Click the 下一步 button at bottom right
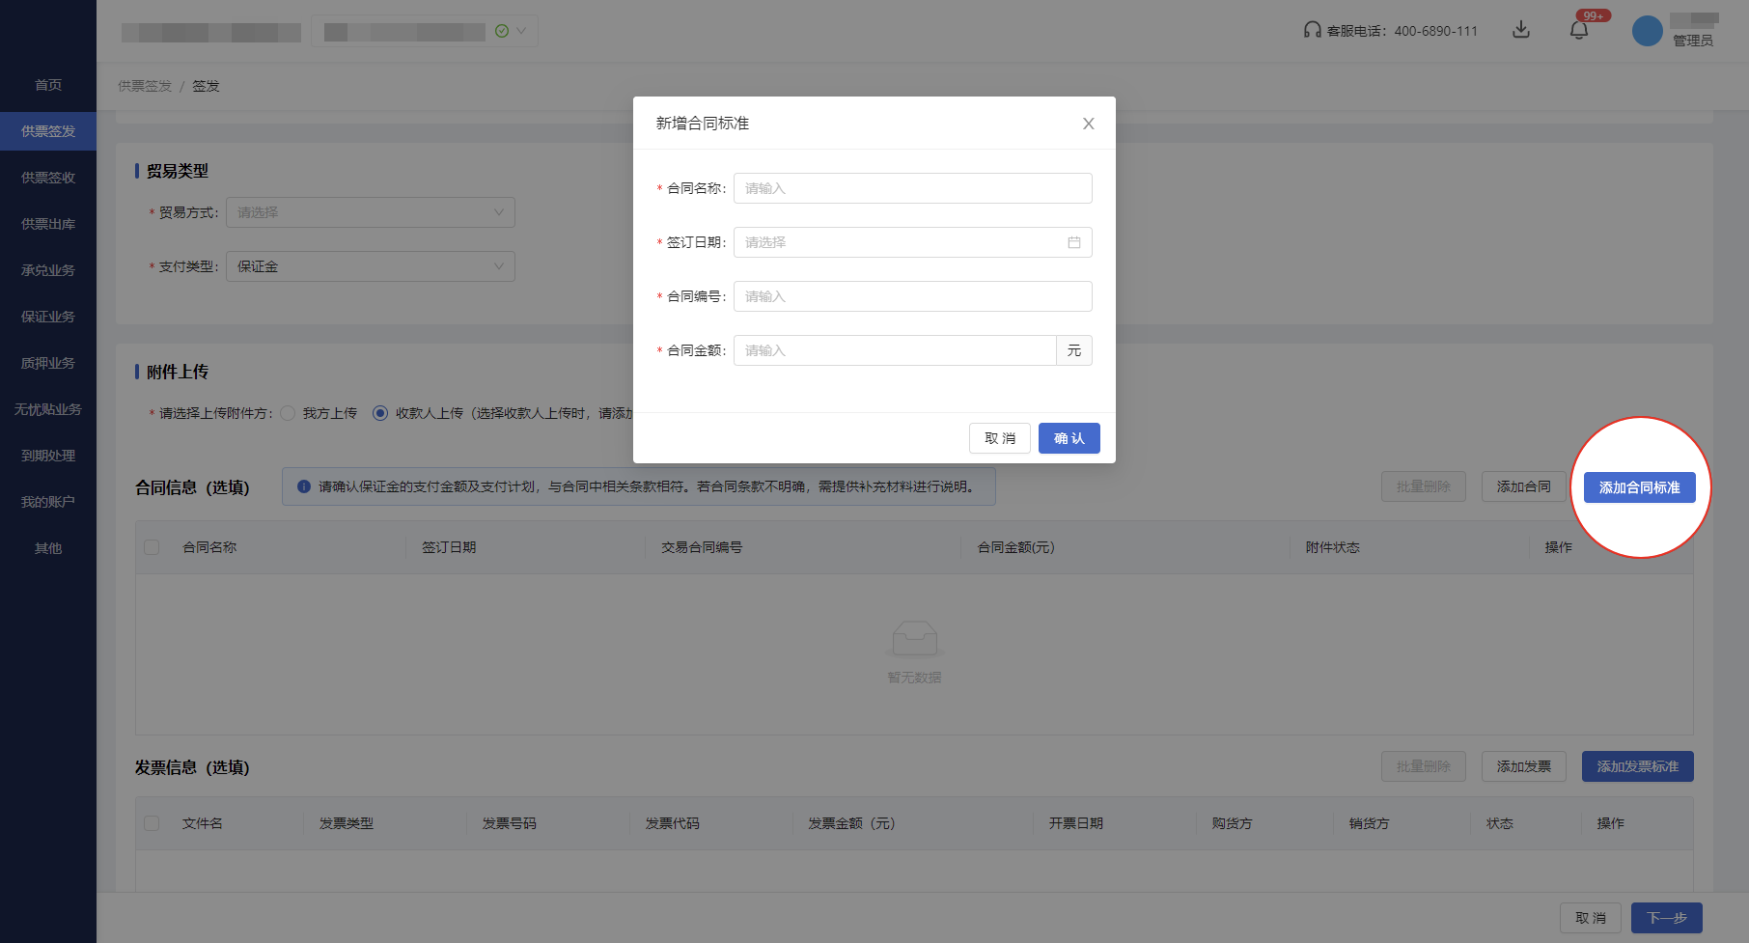 (1667, 918)
